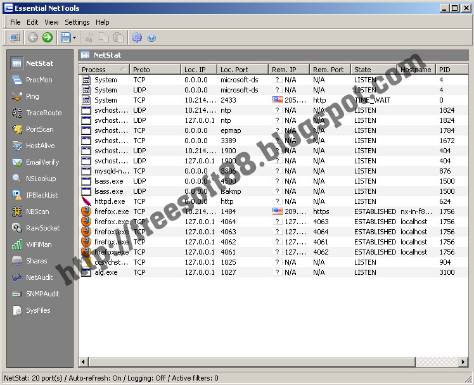Sort by the Process column header
The width and height of the screenshot is (474, 385).
104,70
